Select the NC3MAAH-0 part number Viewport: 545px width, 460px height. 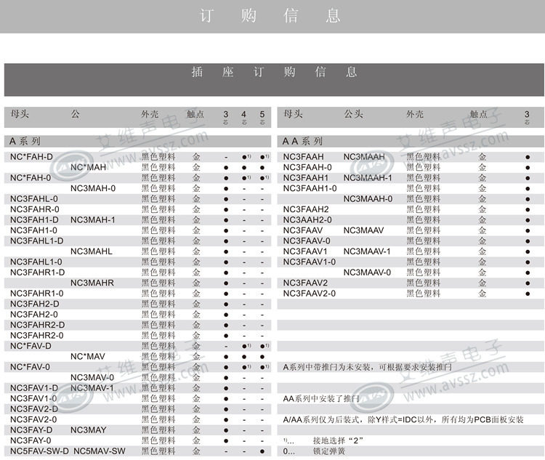[x=368, y=199]
